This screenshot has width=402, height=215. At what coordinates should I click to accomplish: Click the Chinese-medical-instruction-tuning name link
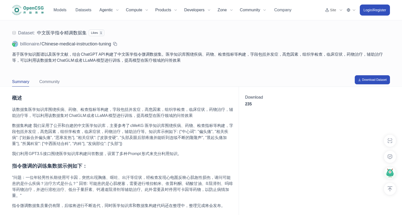coord(76,44)
